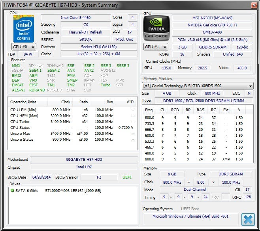Select the CPU Status row
Screen dimensions: 260x231
pos(72,128)
